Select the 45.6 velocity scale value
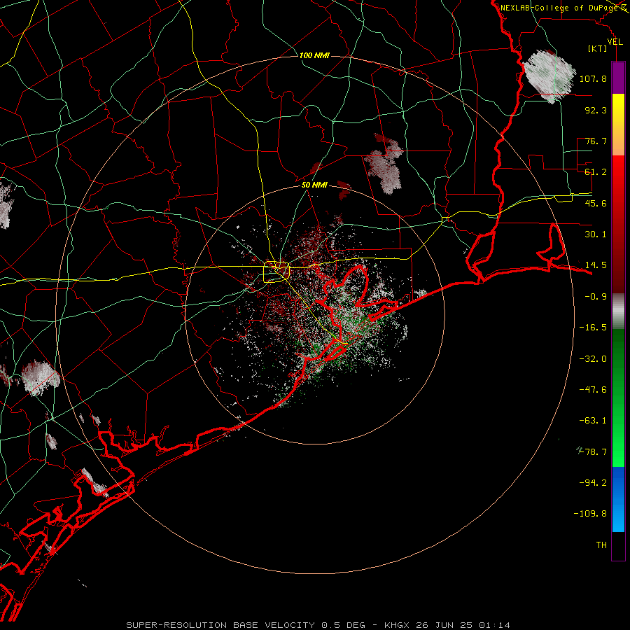The height and width of the screenshot is (630, 630). 596,203
